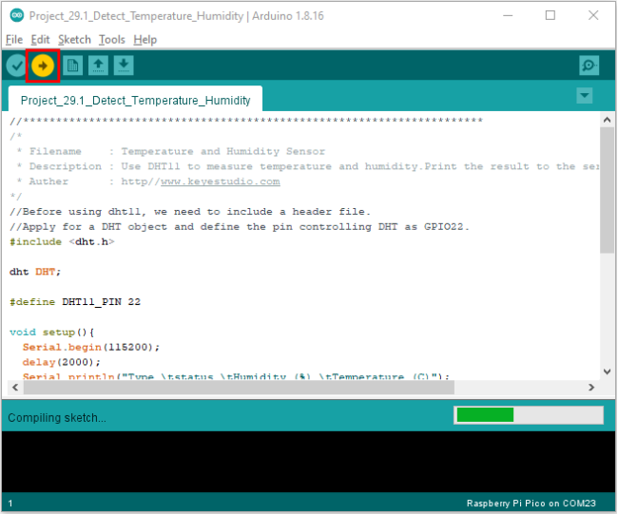
Task: Open the tab options dropdown arrow
Action: click(x=585, y=95)
